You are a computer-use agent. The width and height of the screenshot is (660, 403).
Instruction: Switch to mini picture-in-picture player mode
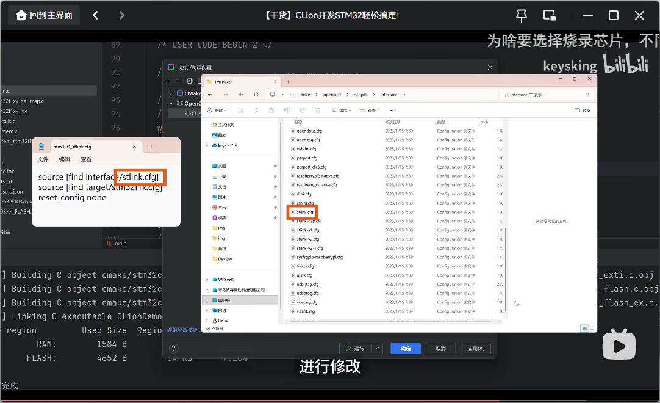(x=550, y=16)
